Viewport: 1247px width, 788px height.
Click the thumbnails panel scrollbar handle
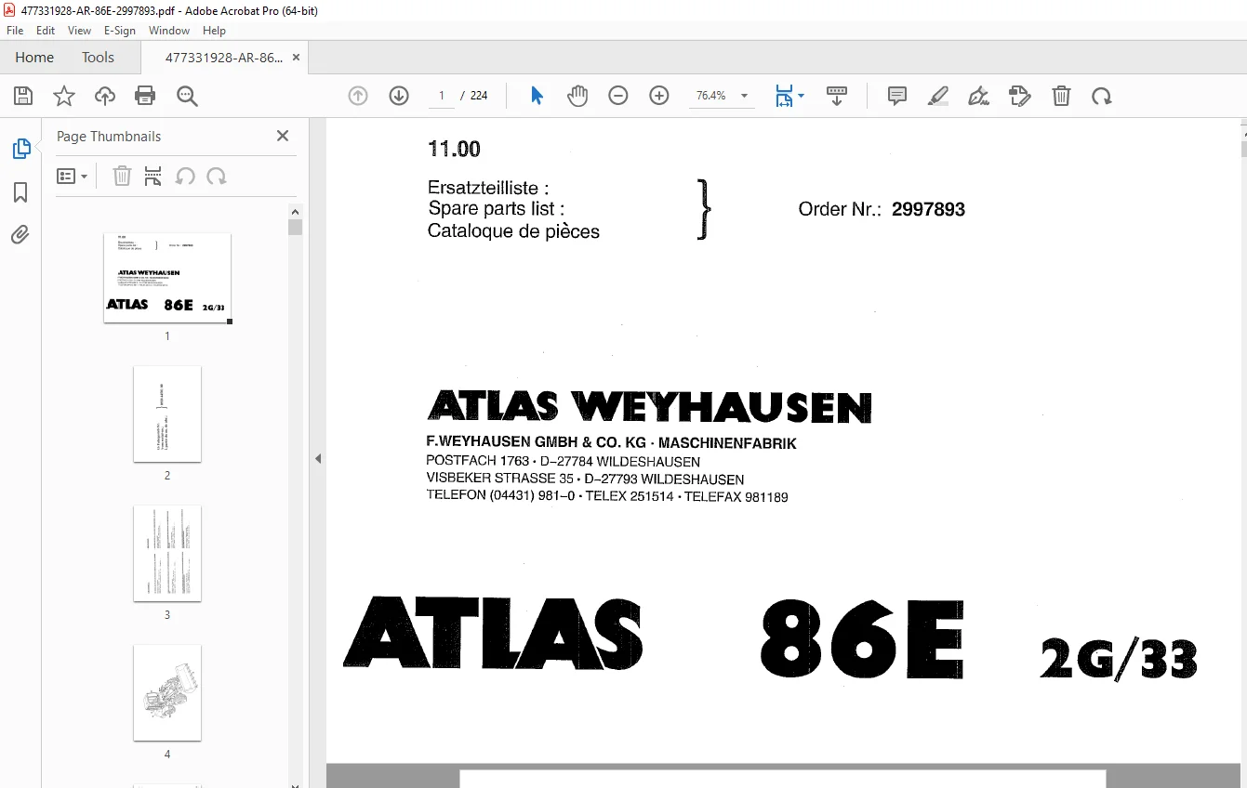pyautogui.click(x=296, y=228)
